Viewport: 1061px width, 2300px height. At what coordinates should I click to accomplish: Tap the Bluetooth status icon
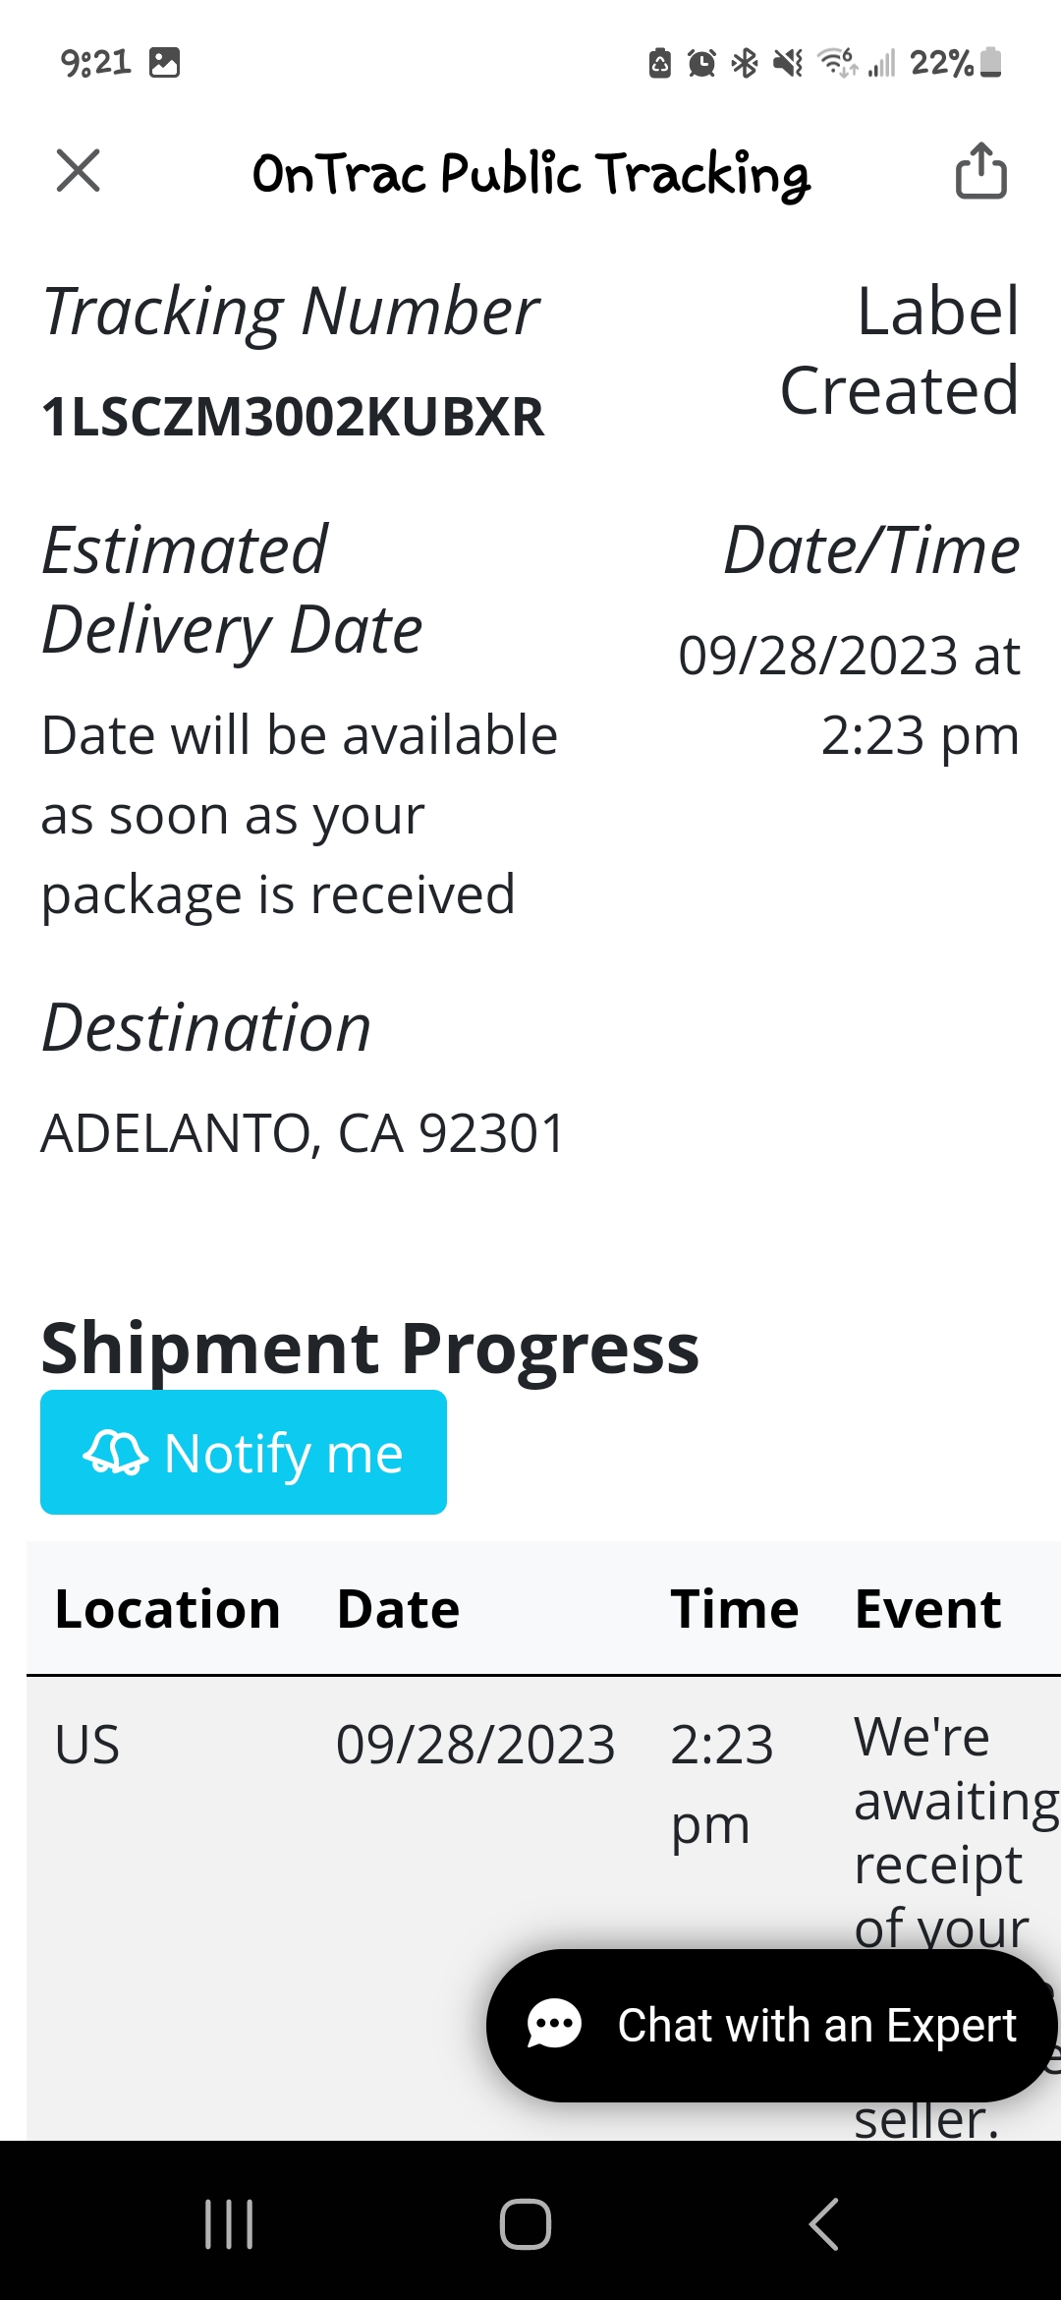pos(745,64)
